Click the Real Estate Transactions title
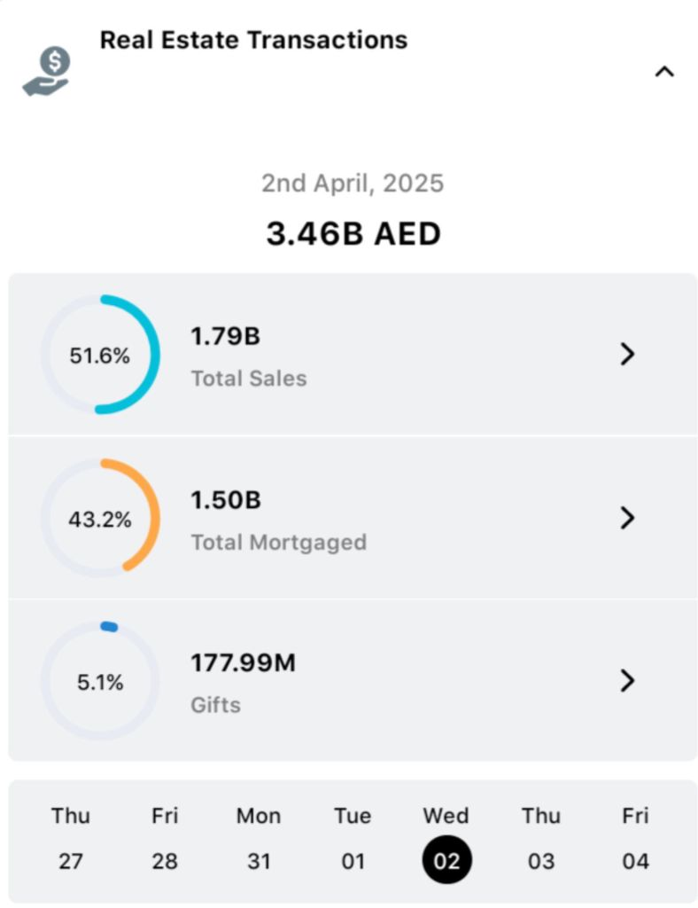 tap(253, 40)
